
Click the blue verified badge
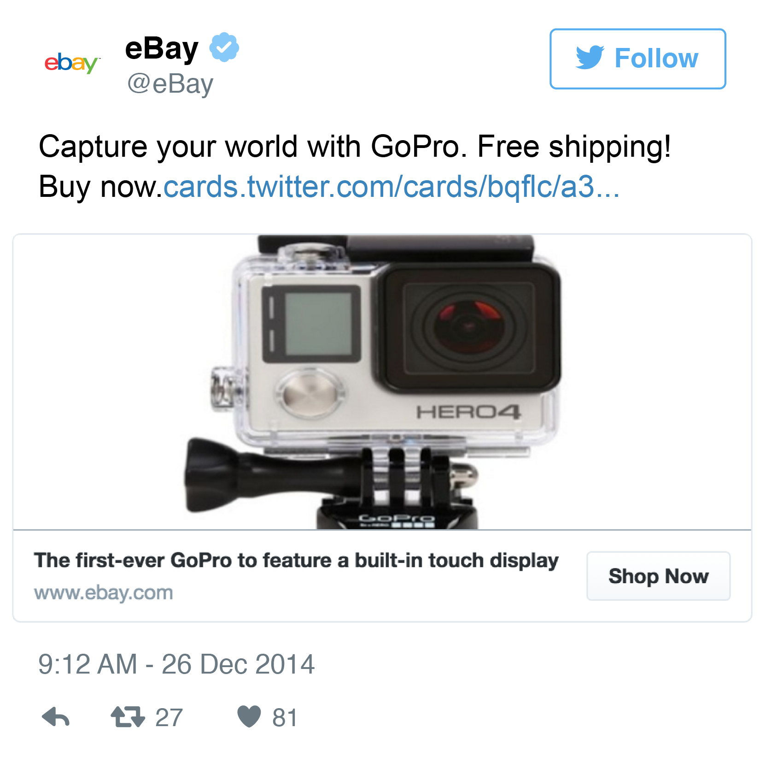(x=224, y=47)
